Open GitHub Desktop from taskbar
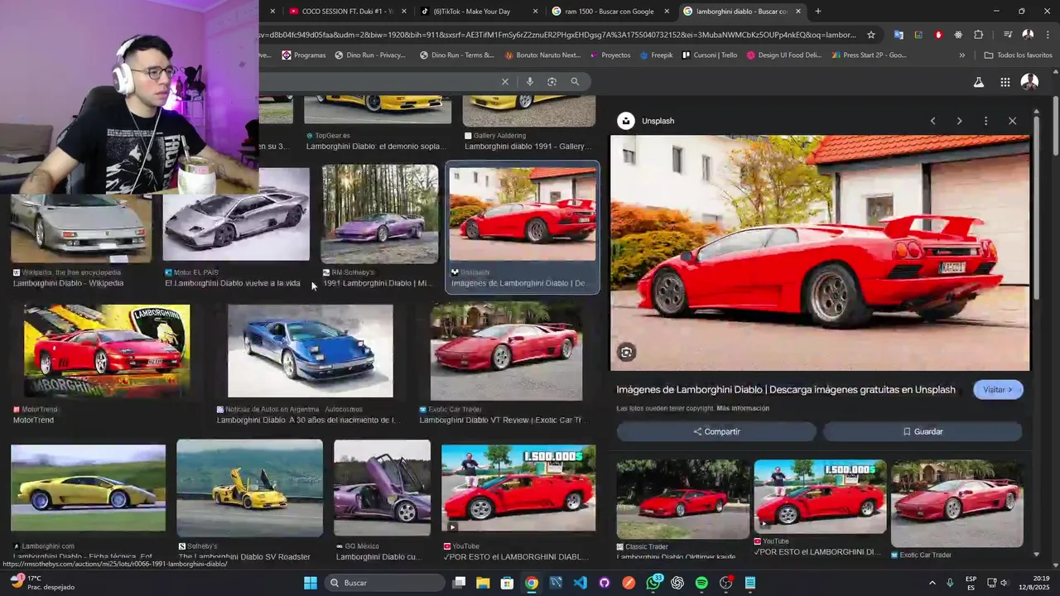Image resolution: width=1060 pixels, height=596 pixels. point(604,583)
